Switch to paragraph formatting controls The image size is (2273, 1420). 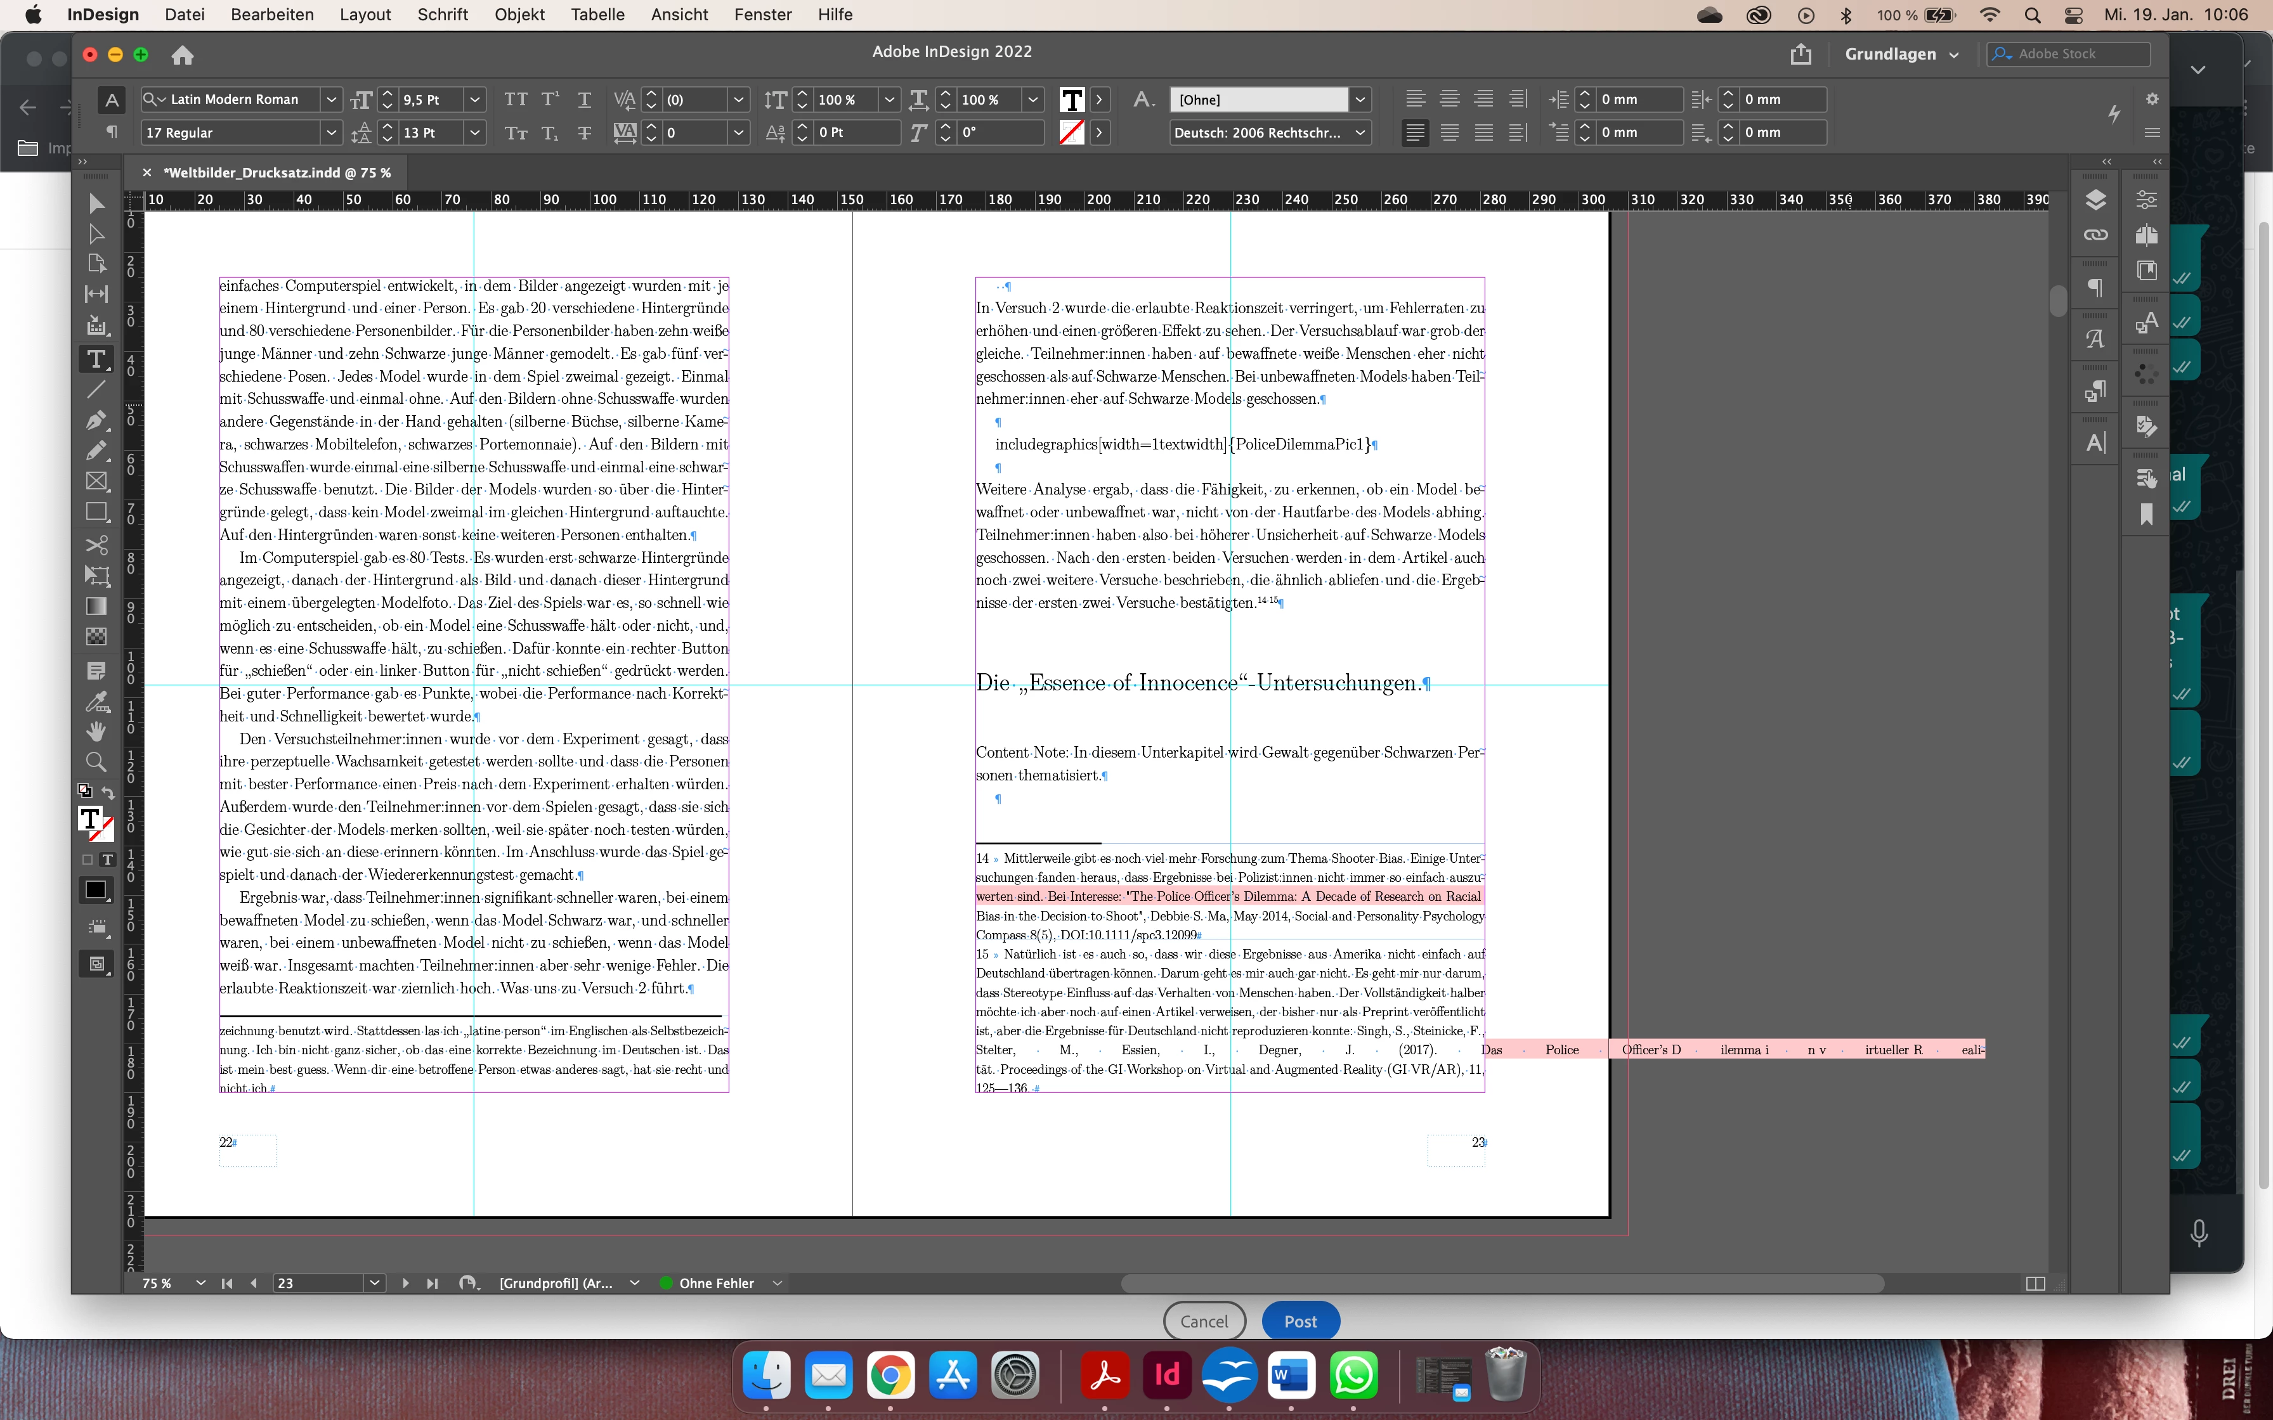[112, 132]
